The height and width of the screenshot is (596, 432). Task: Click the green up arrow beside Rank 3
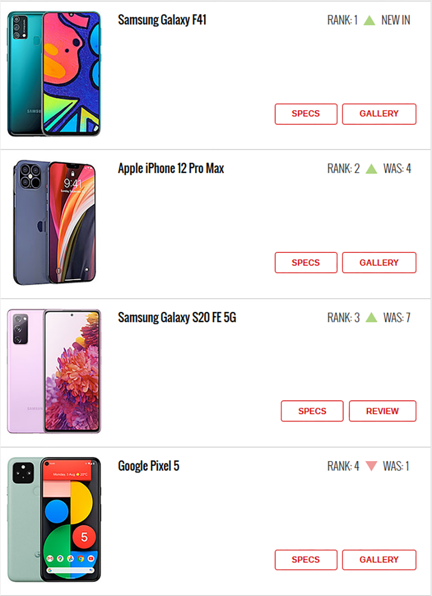[x=371, y=317]
